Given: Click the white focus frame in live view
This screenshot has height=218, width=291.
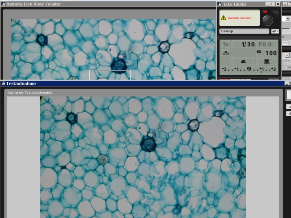Looking at the screenshot, I should click(110, 74).
